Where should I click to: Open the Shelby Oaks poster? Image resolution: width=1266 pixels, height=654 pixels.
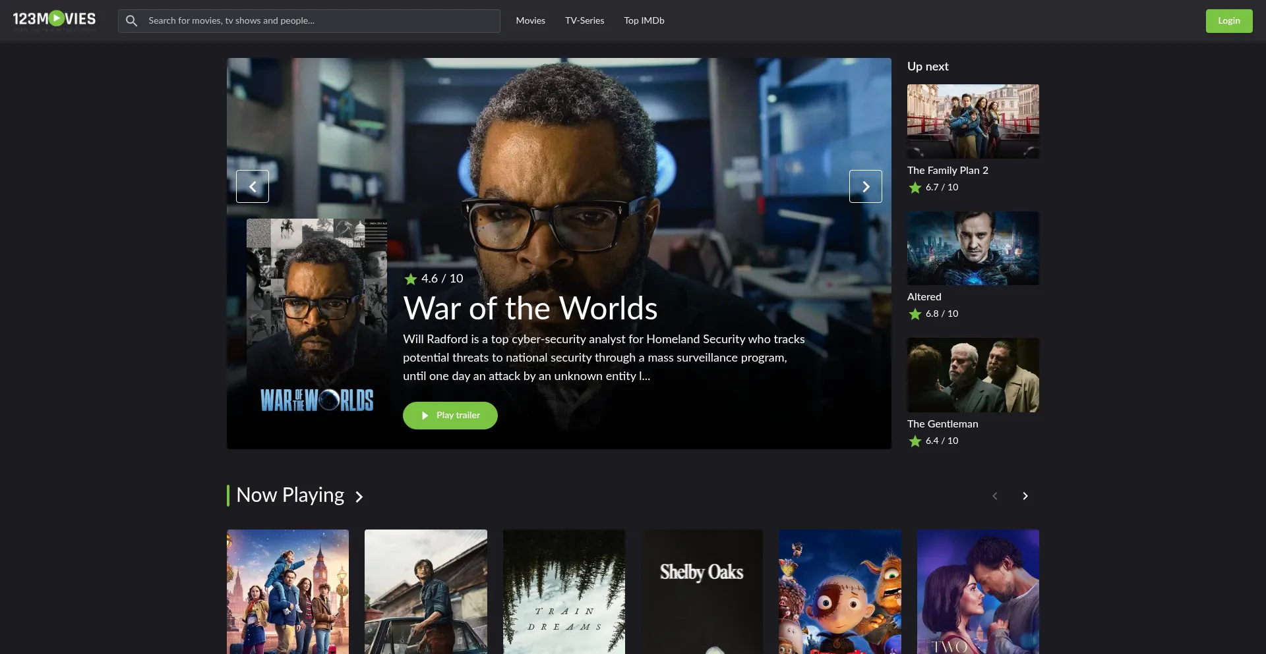tap(702, 591)
